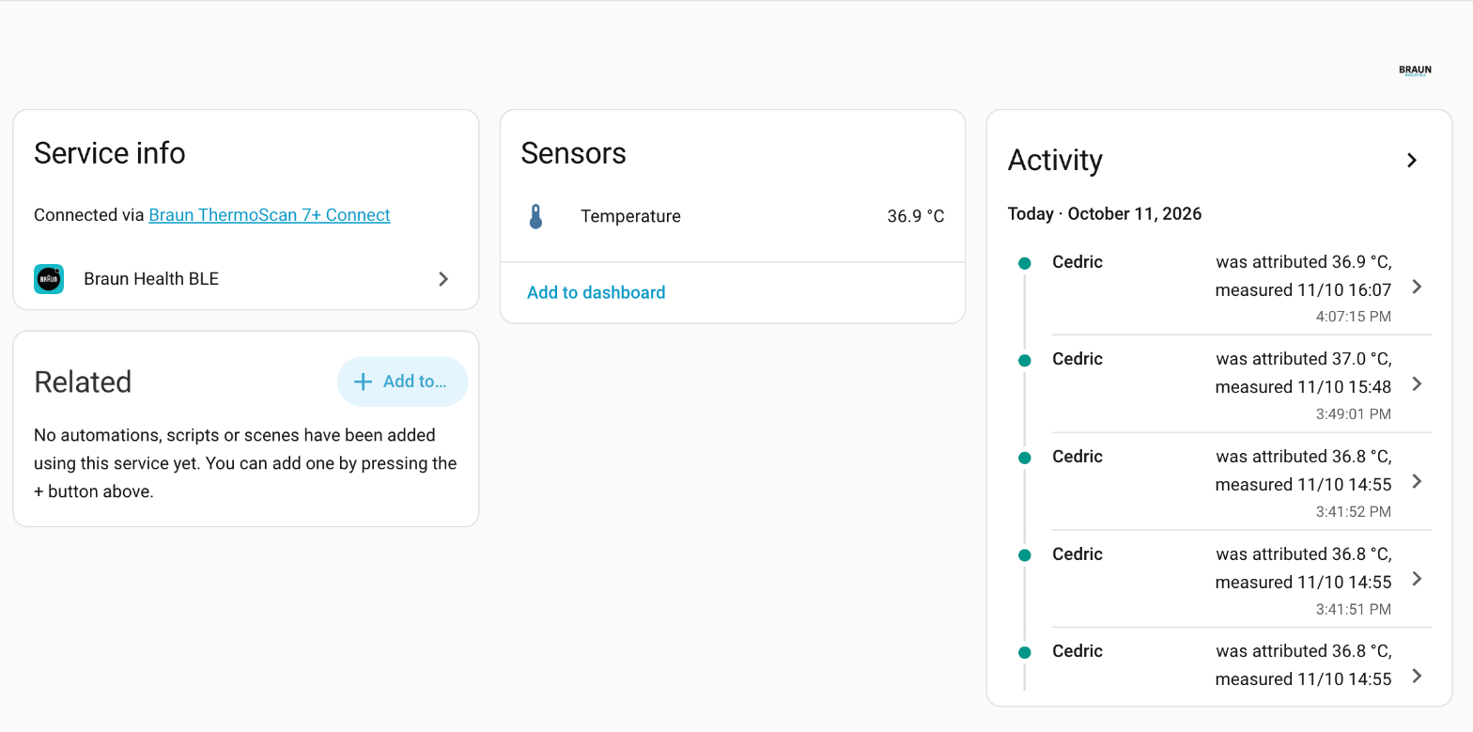Click the 'No automations, scripts or scenes' message
This screenshot has height=732, width=1473.
pos(245,463)
